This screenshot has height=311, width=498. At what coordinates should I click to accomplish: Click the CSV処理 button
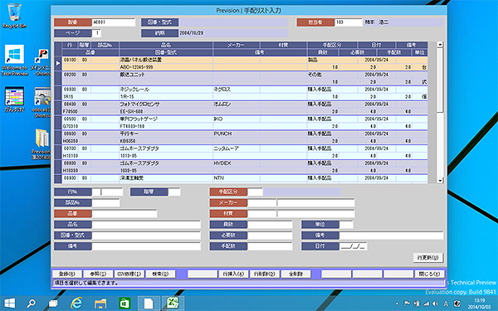click(129, 274)
